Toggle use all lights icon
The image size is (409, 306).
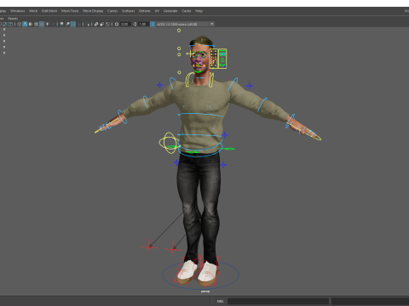point(47,24)
